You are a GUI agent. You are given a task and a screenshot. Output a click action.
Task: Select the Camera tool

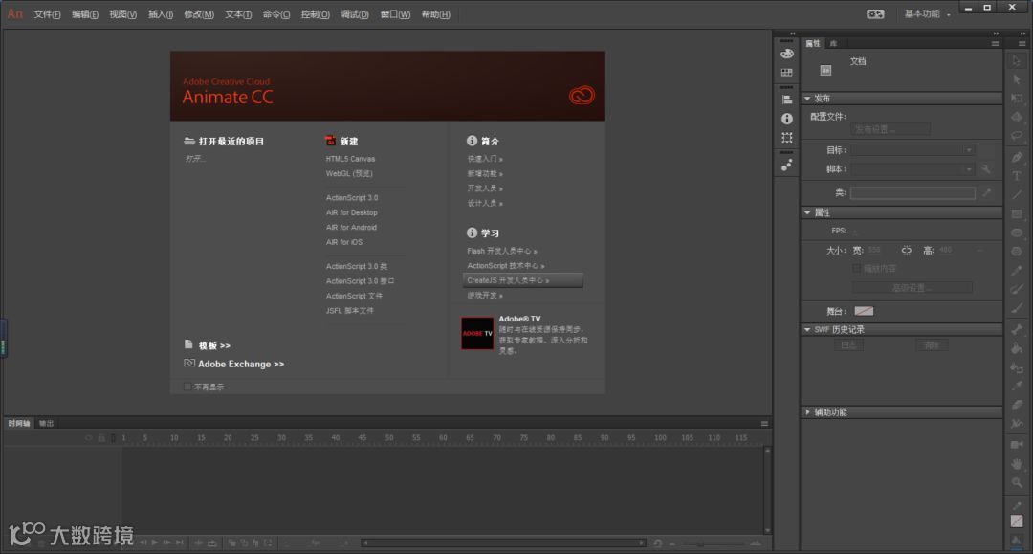pyautogui.click(x=1017, y=445)
